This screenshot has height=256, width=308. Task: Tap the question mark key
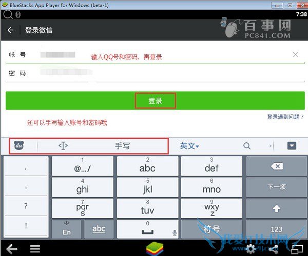[26, 206]
